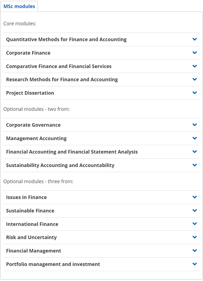The width and height of the screenshot is (203, 281).
Task: Click chevron beside Risk and Uncertainty
Action: click(194, 237)
